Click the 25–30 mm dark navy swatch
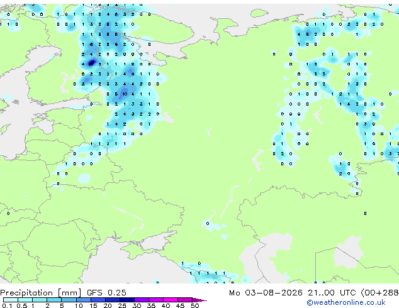The width and height of the screenshot is (399, 308). (126, 300)
